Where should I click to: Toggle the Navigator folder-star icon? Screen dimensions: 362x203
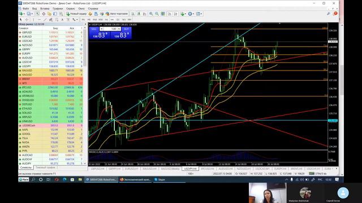point(49,14)
